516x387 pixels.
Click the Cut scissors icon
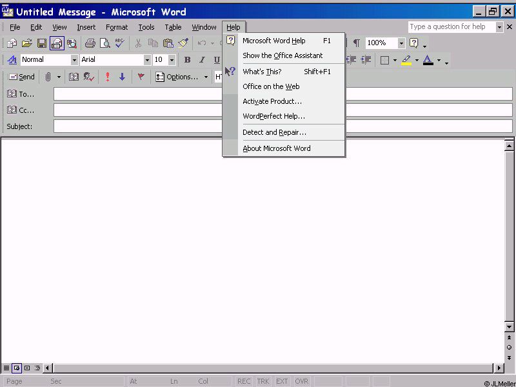[138, 43]
